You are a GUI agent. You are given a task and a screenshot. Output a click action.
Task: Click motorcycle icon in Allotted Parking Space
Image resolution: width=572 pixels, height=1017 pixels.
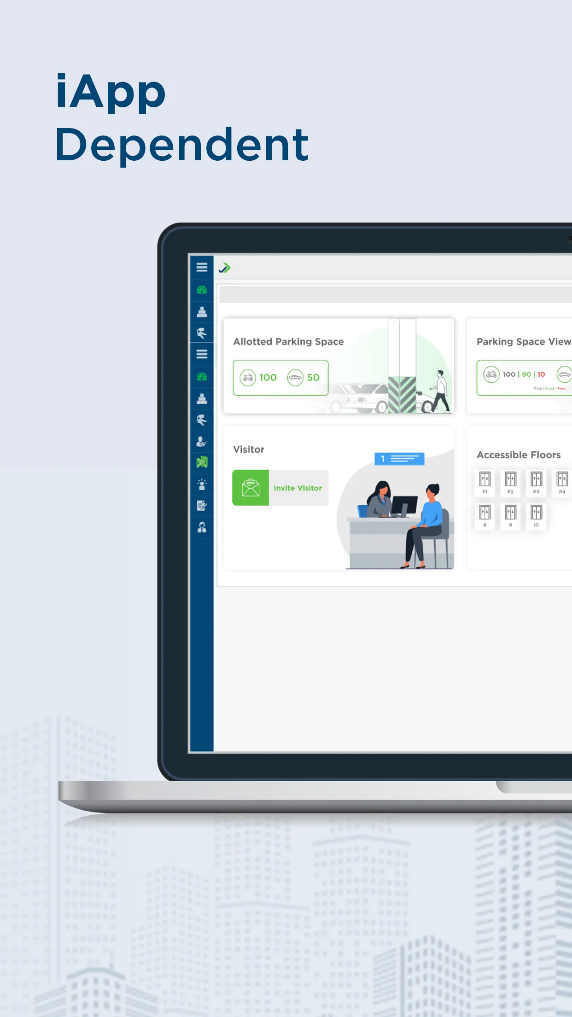pos(248,378)
